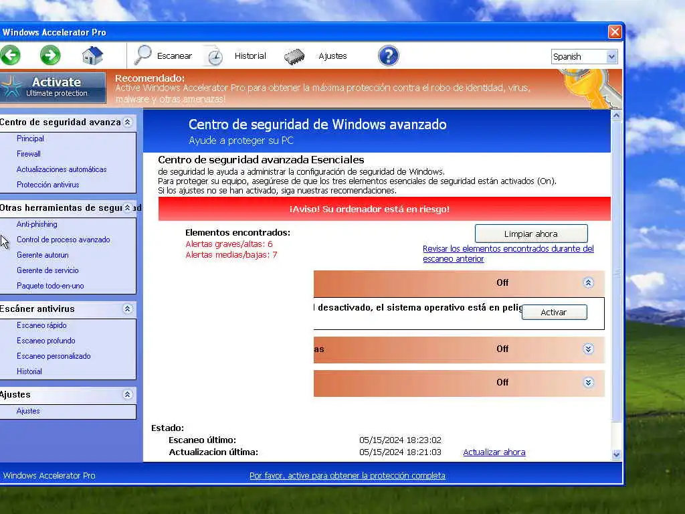Open Escaneo personalizado
This screenshot has height=514, width=685.
point(54,356)
